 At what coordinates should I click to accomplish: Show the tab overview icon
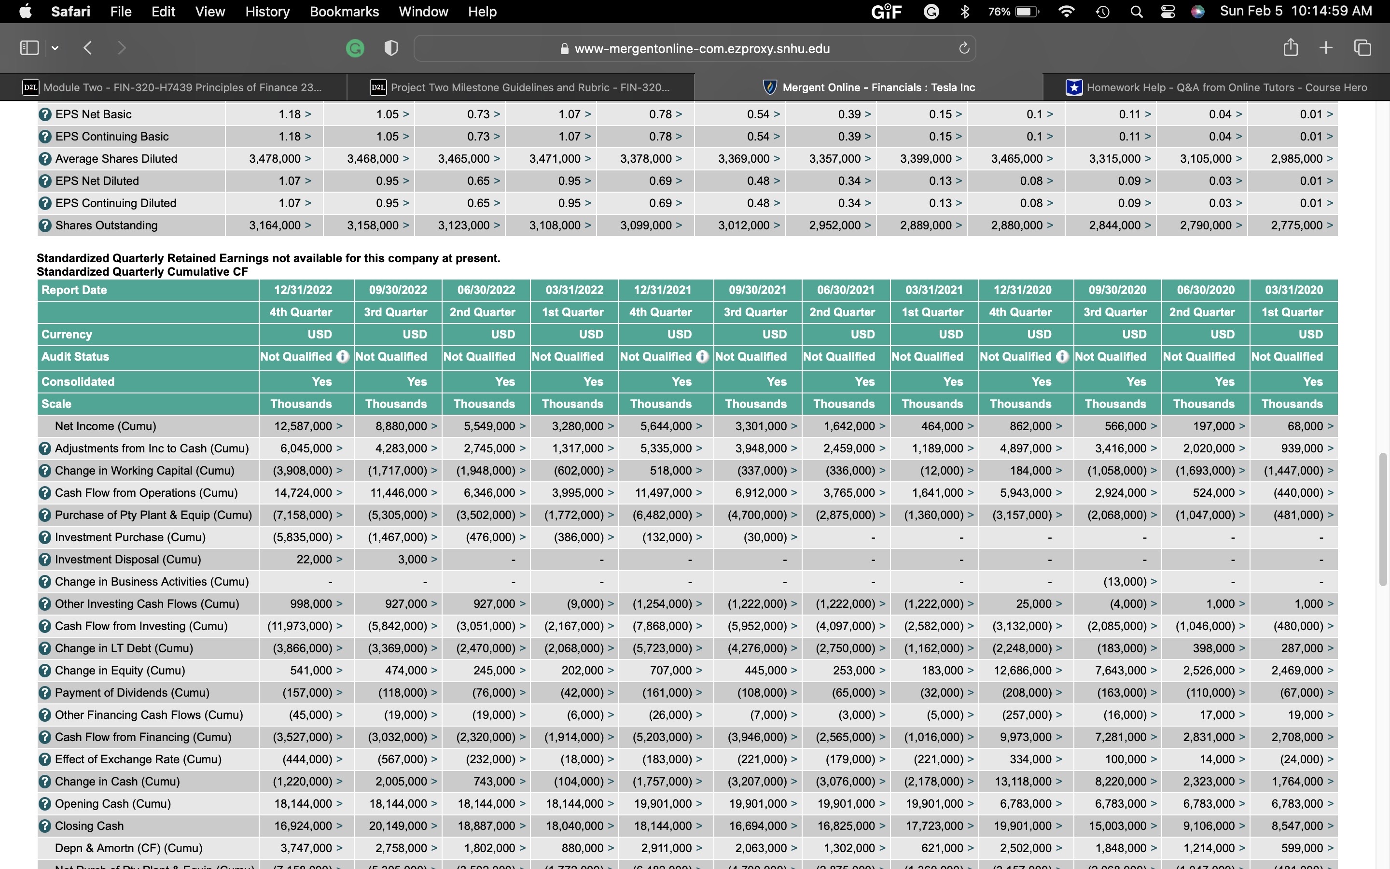(x=1362, y=48)
